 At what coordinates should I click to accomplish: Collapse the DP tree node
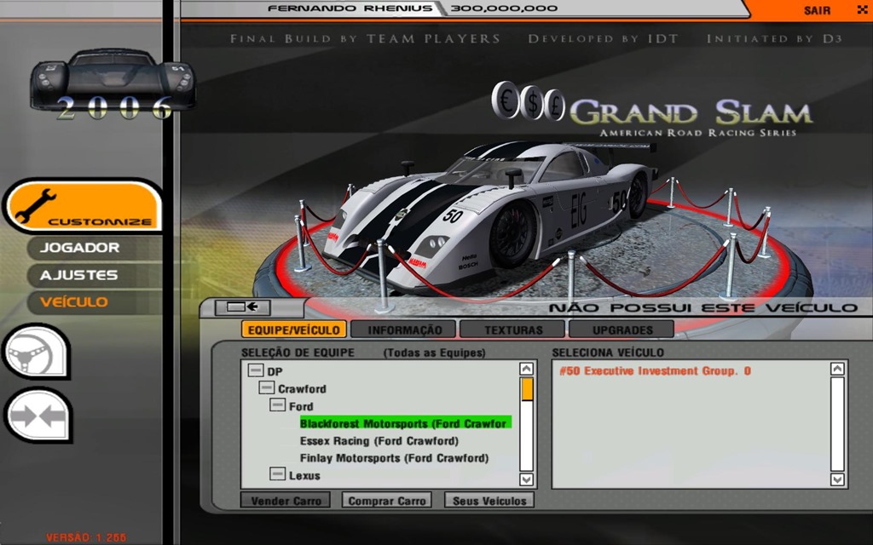(255, 371)
